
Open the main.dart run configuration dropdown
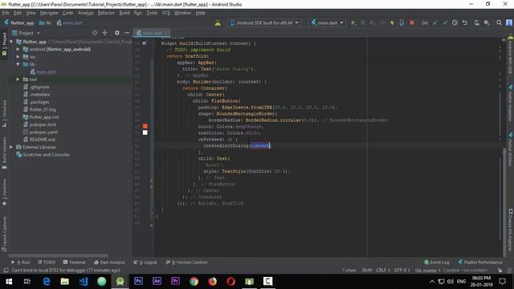(x=327, y=22)
